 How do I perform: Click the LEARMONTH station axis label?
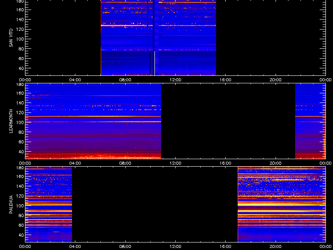point(11,121)
